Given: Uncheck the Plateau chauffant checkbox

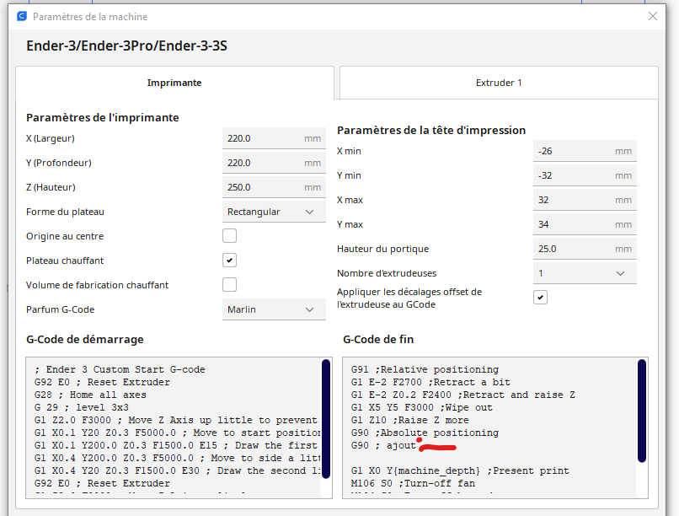Looking at the screenshot, I should [x=229, y=261].
